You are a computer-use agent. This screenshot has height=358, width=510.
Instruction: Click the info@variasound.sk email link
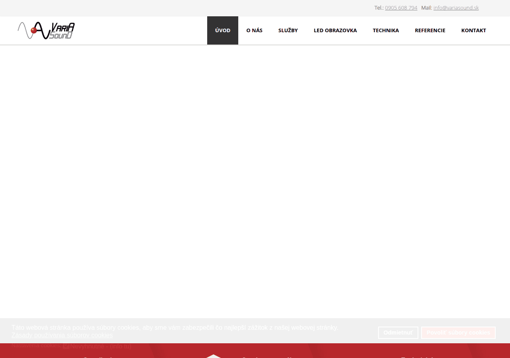click(456, 8)
